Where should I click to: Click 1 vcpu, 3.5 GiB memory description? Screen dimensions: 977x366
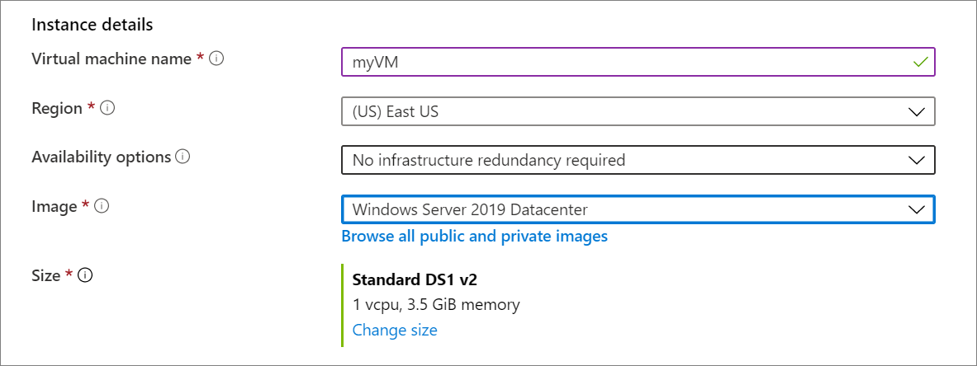coord(436,305)
